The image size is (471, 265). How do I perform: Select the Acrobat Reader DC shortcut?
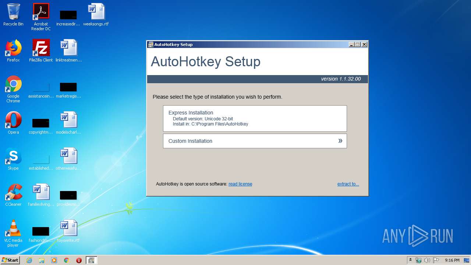41,17
